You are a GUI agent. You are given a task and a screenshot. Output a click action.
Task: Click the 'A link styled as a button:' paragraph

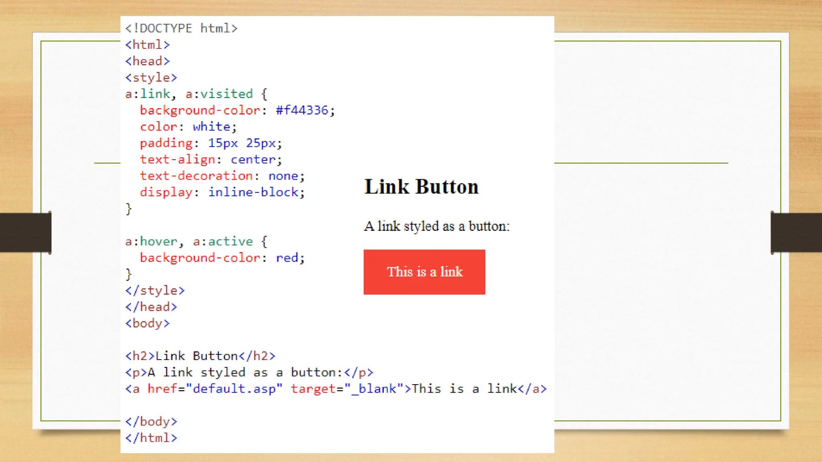[437, 226]
